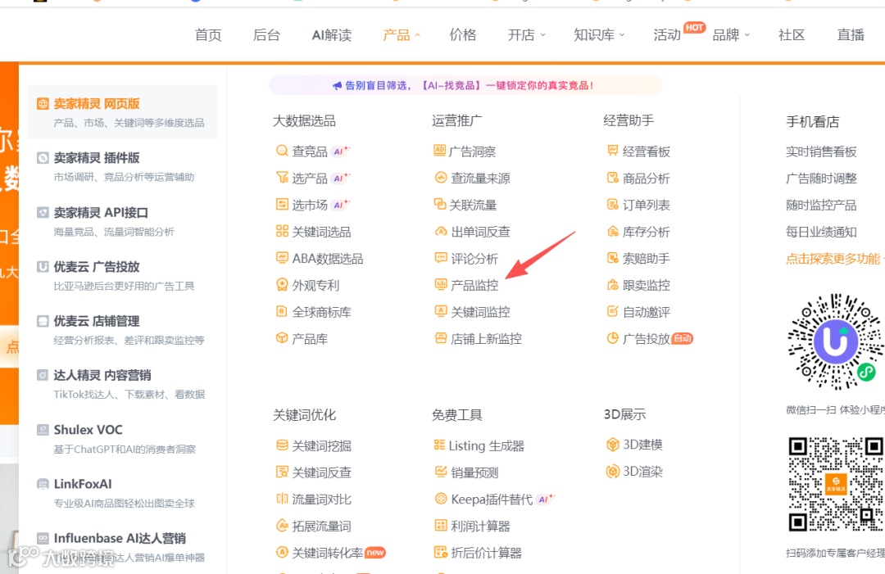
Task: Expand the 品牌 navigation dropdown
Action: [x=731, y=35]
